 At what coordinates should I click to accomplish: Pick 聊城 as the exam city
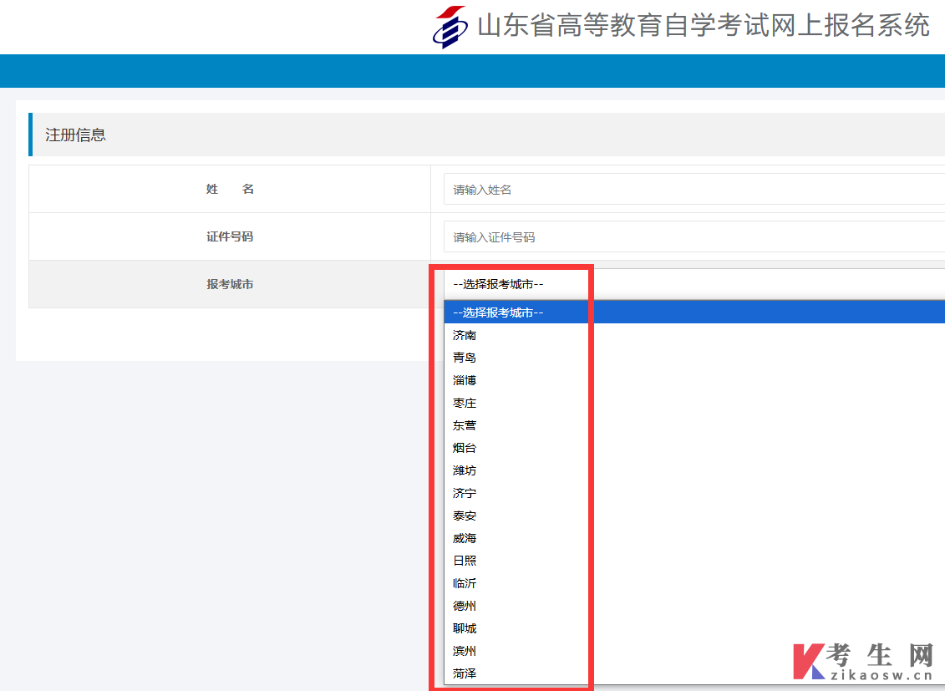(x=694, y=628)
